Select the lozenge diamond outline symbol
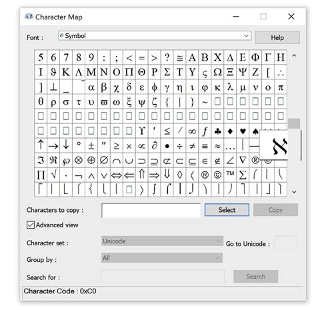The height and width of the screenshot is (310, 316). 179,175
